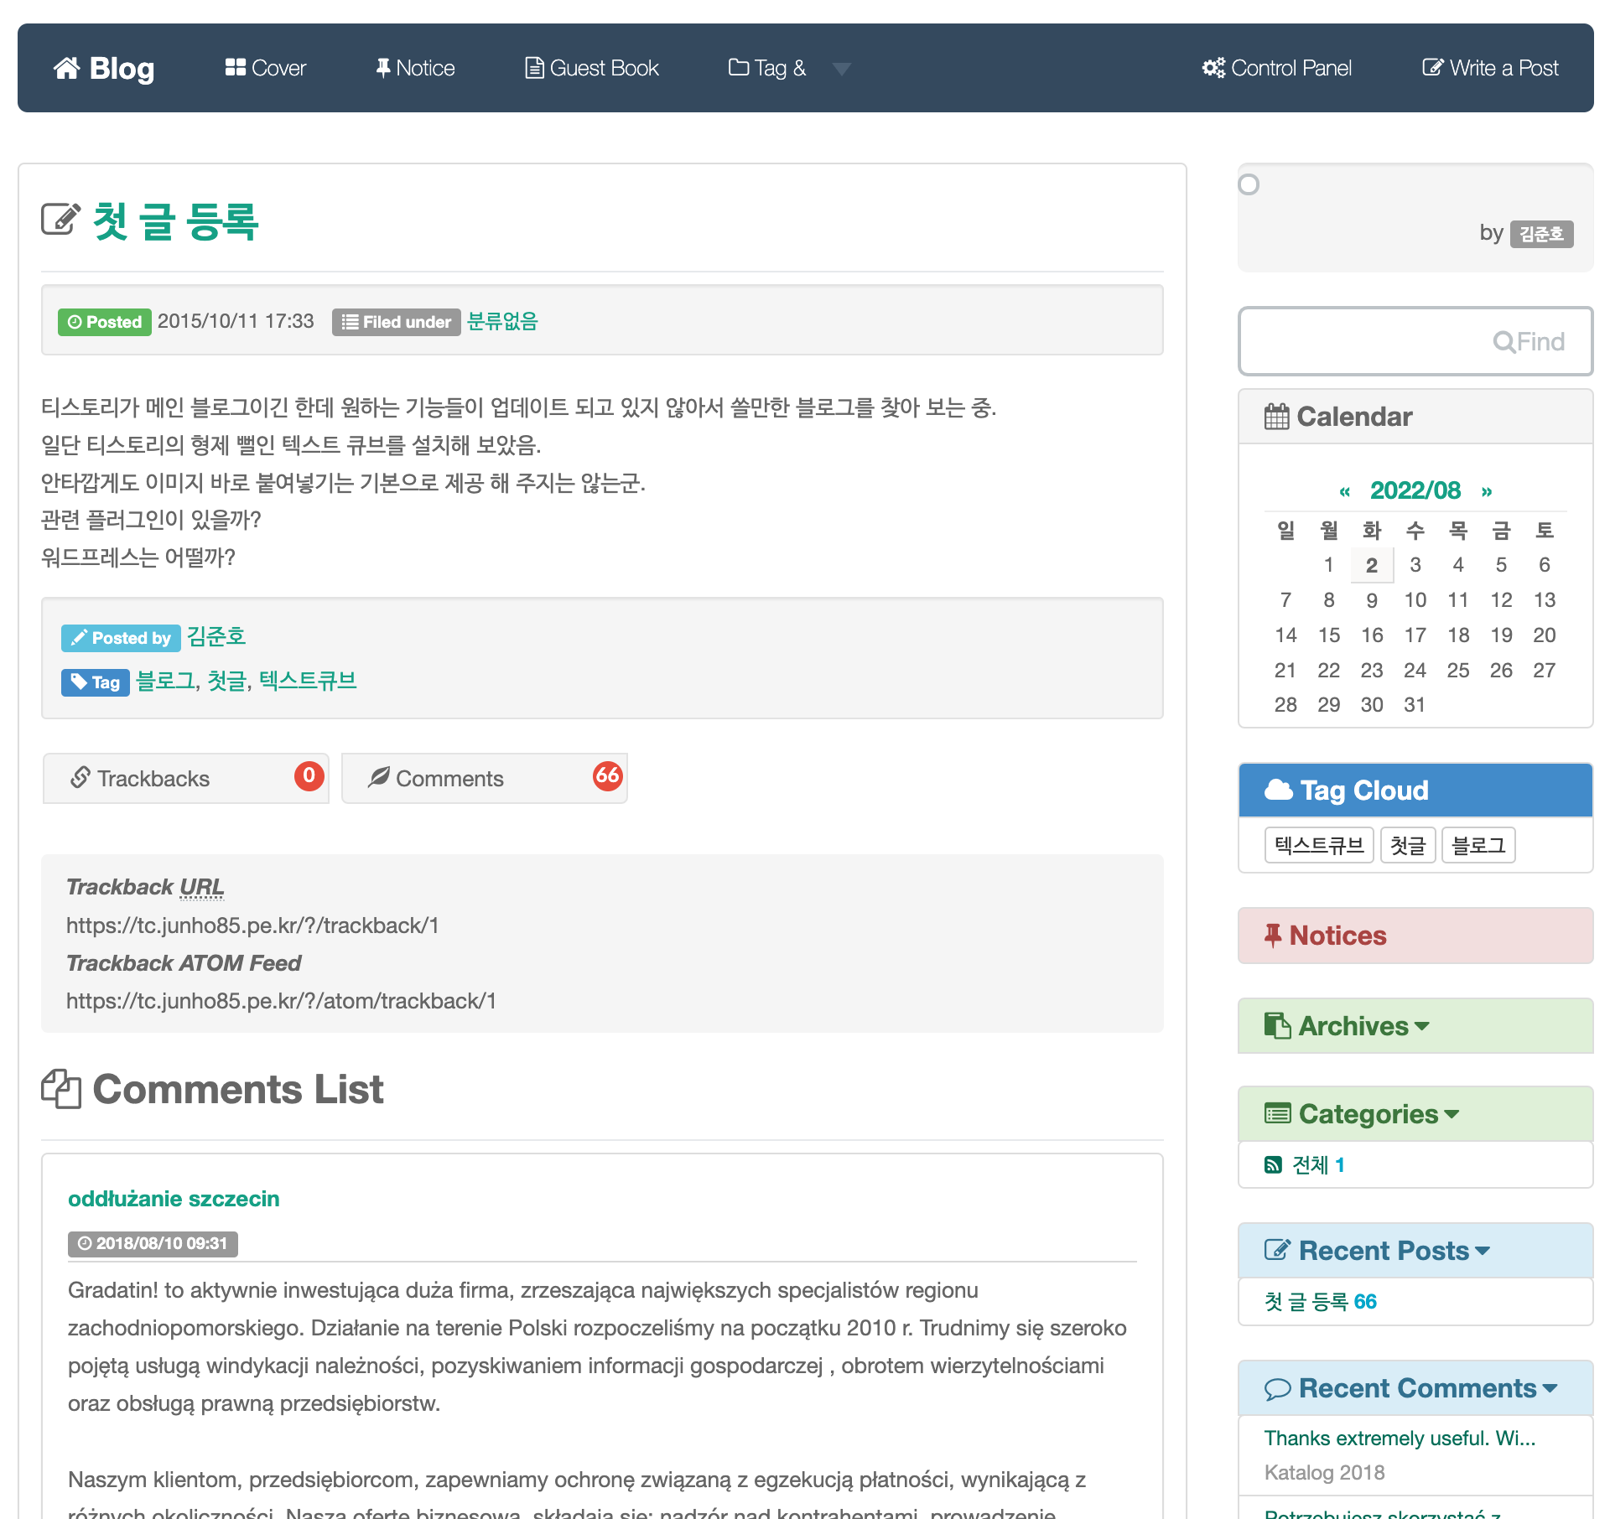Open the Tag & menu item
Screen dimensions: 1610x1519
pyautogui.click(x=767, y=68)
